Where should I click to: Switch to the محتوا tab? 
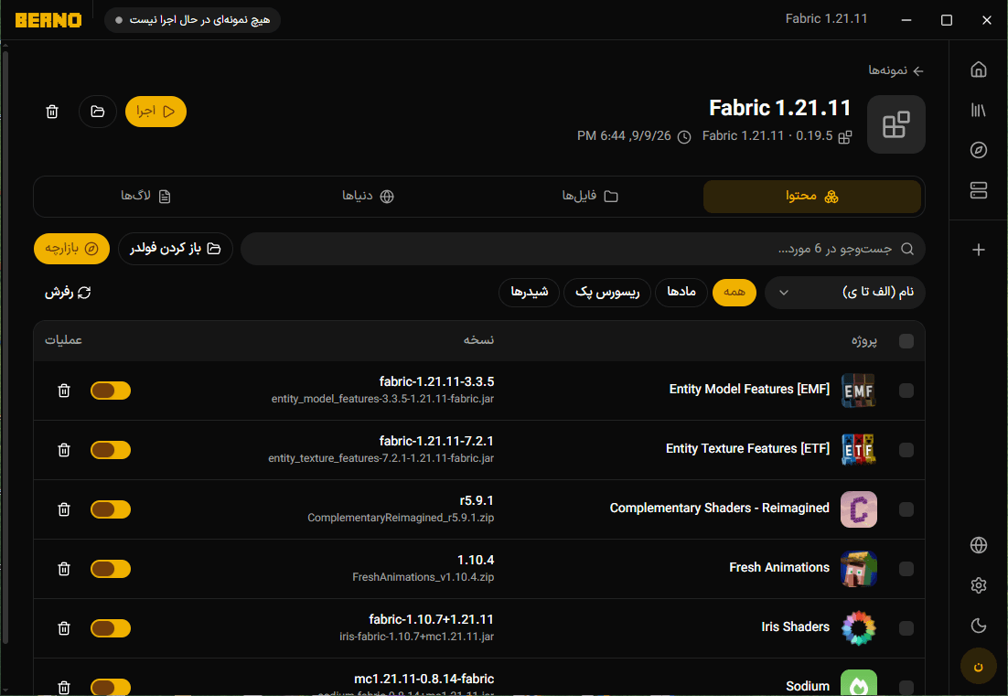pos(812,197)
